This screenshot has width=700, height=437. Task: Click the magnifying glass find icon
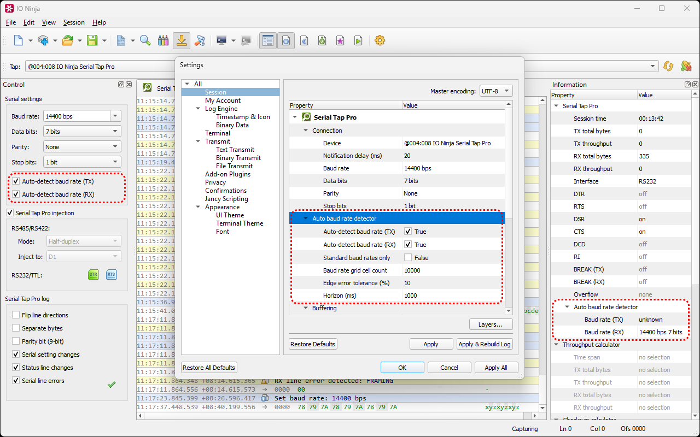point(145,40)
